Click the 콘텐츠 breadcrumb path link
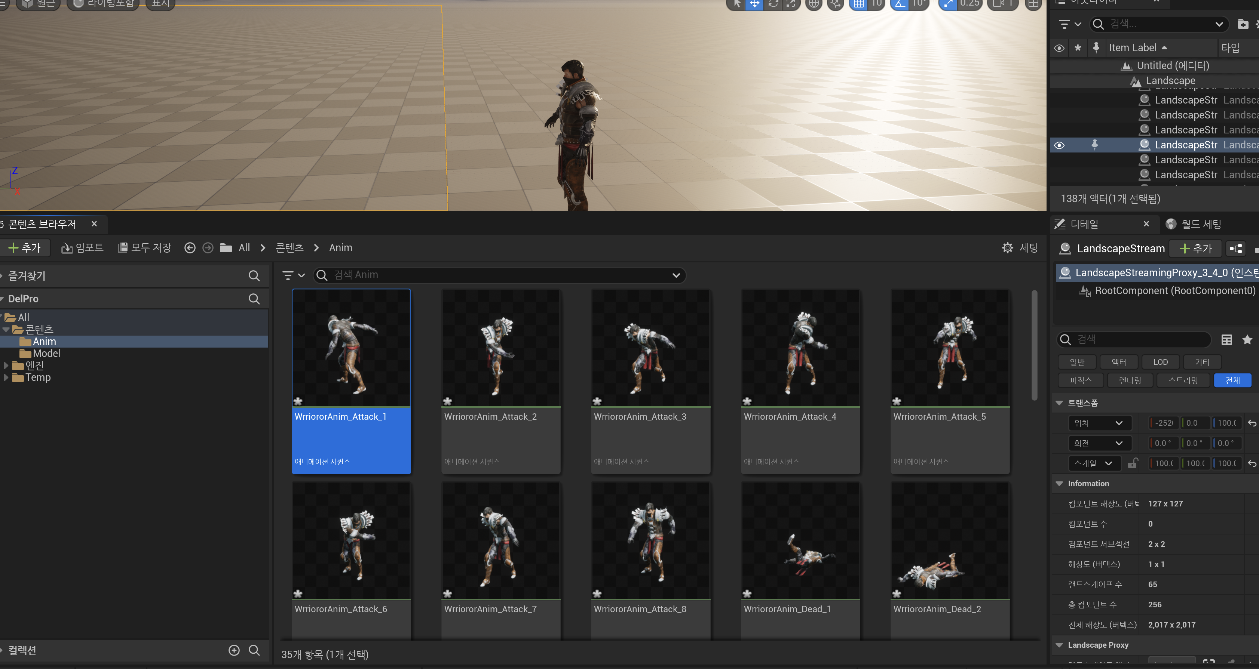Image resolution: width=1259 pixels, height=669 pixels. pos(290,248)
